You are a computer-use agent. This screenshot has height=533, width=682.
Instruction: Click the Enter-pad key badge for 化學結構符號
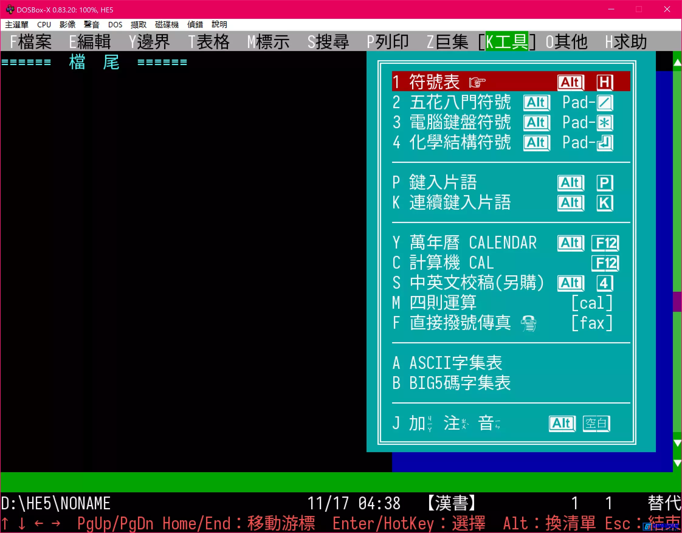pos(604,143)
